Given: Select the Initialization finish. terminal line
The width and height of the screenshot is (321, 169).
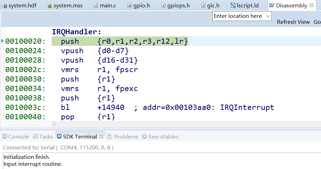Looking at the screenshot, I should pyautogui.click(x=27, y=157).
